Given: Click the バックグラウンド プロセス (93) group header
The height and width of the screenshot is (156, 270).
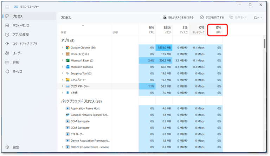Looking at the screenshot, I should pos(81,101).
